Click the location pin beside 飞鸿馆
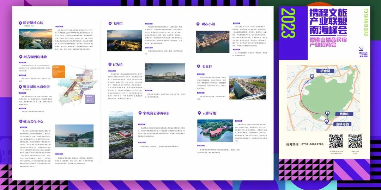The height and width of the screenshot is (190, 381). [x=110, y=24]
